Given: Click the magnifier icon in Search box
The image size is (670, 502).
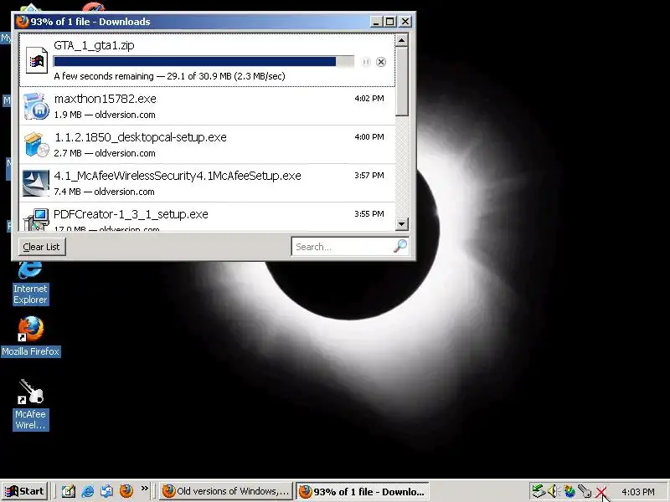Looking at the screenshot, I should [400, 246].
